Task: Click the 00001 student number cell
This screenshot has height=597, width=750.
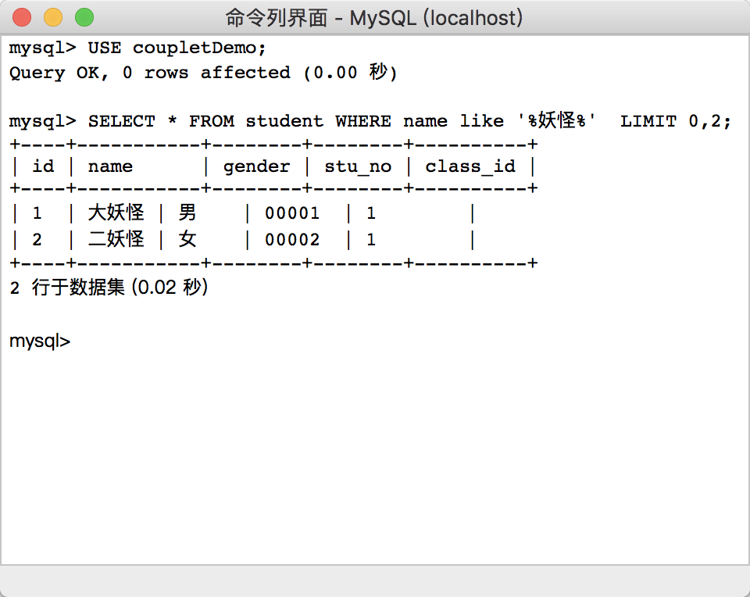Action: [292, 213]
